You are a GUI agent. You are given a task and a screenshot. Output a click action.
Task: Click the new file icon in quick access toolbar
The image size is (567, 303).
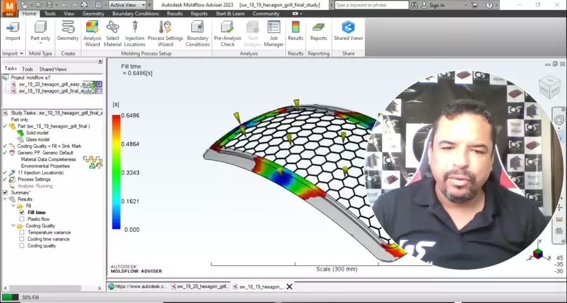click(x=25, y=5)
